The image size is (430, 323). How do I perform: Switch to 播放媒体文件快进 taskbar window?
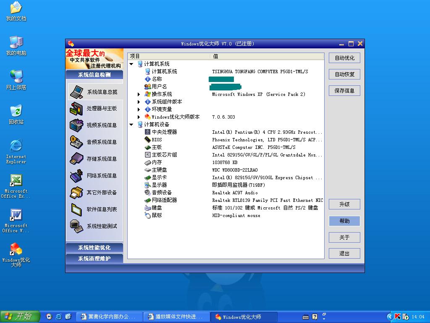[177, 317]
